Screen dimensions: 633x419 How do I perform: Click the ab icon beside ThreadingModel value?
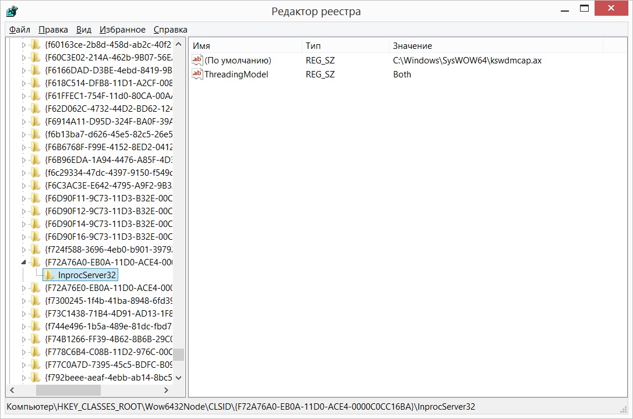(x=197, y=74)
